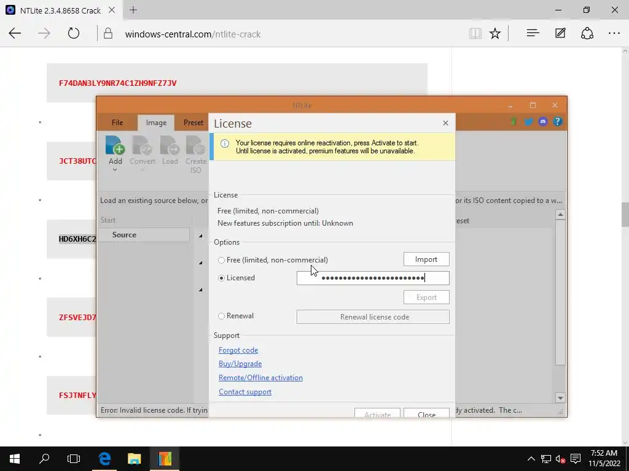The height and width of the screenshot is (471, 629).
Task: Click the Export button
Action: tap(426, 297)
